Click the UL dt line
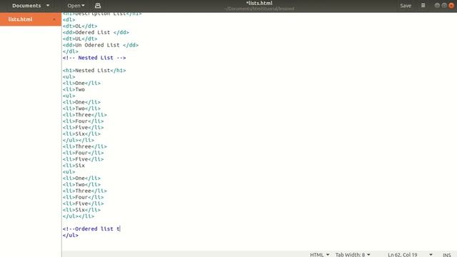The height and width of the screenshot is (257, 457). (80, 39)
